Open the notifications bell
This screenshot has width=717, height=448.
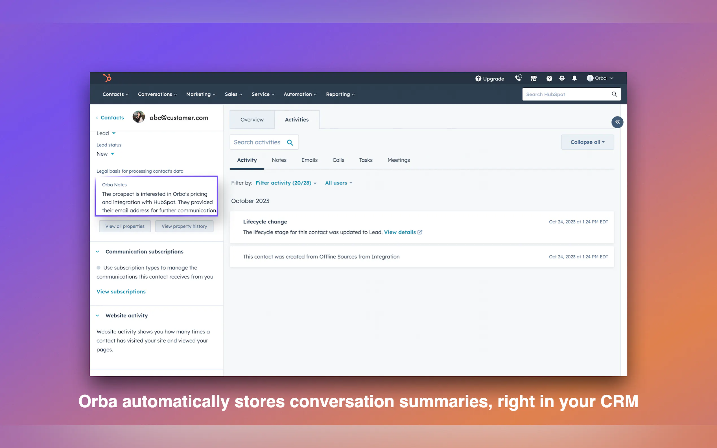click(574, 78)
